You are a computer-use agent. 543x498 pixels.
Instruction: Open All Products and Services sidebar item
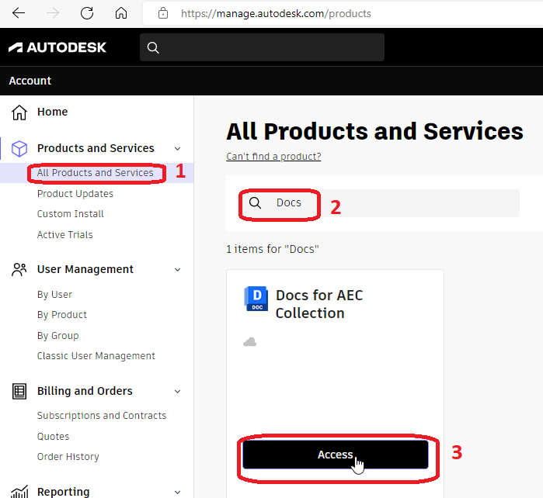[95, 172]
